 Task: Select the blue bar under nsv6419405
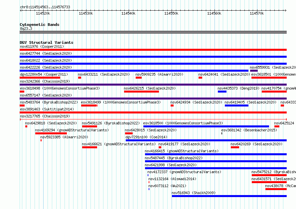click(x=236, y=105)
